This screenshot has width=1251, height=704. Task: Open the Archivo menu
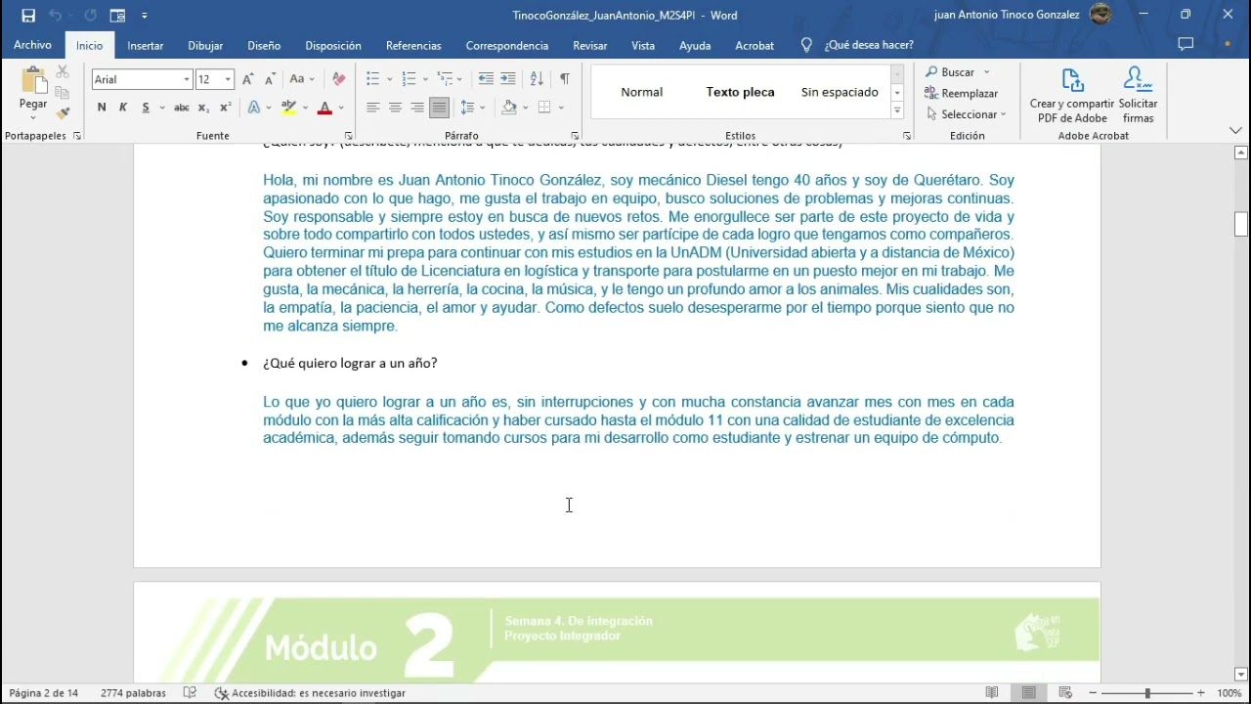[x=32, y=45]
